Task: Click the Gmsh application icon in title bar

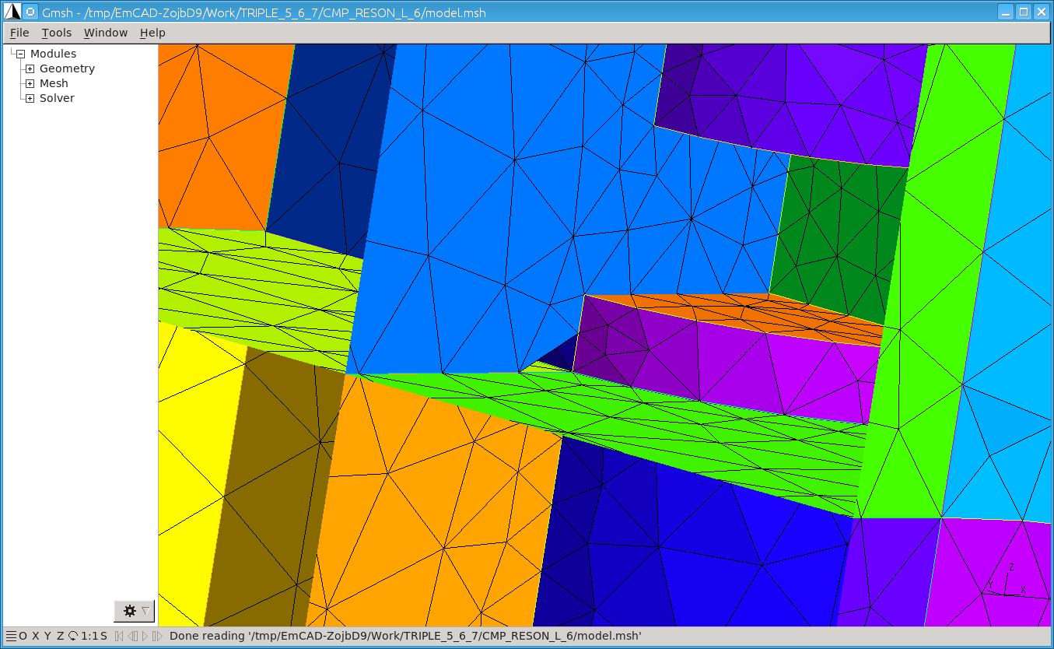Action: pyautogui.click(x=11, y=12)
